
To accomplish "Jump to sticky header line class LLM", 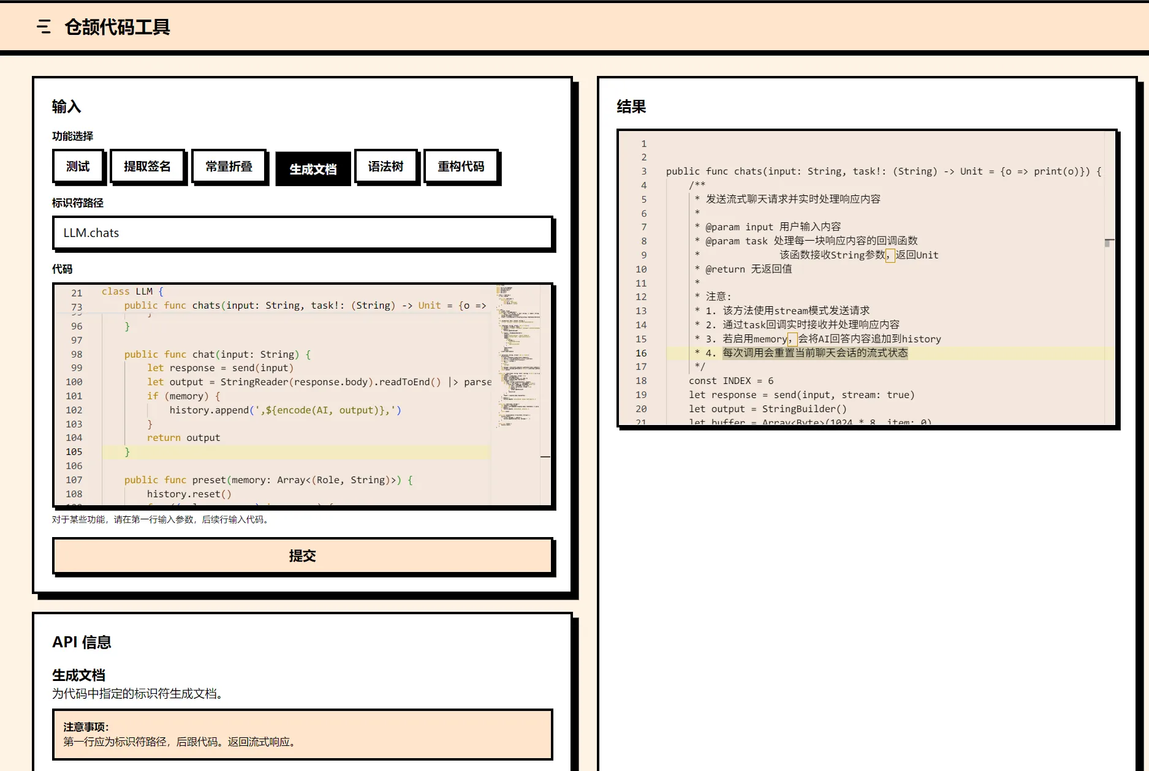I will click(x=132, y=291).
